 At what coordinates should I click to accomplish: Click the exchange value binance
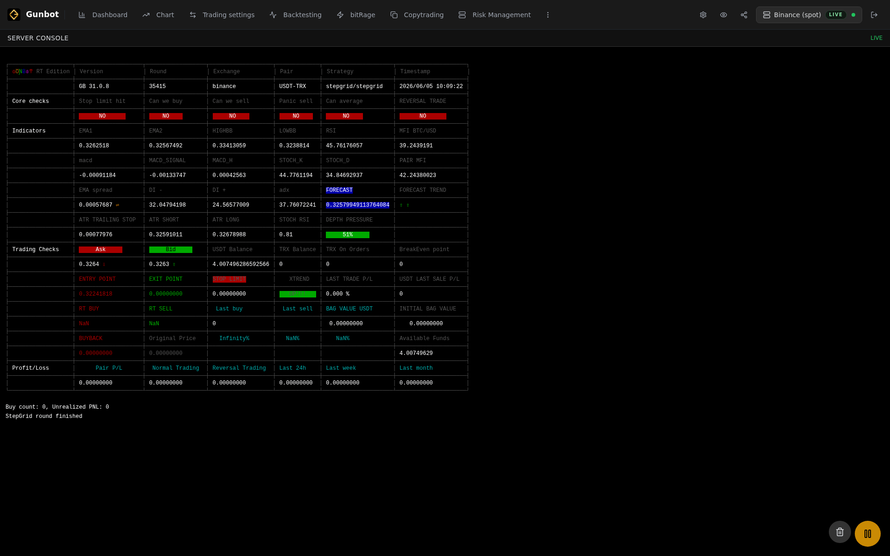click(224, 87)
